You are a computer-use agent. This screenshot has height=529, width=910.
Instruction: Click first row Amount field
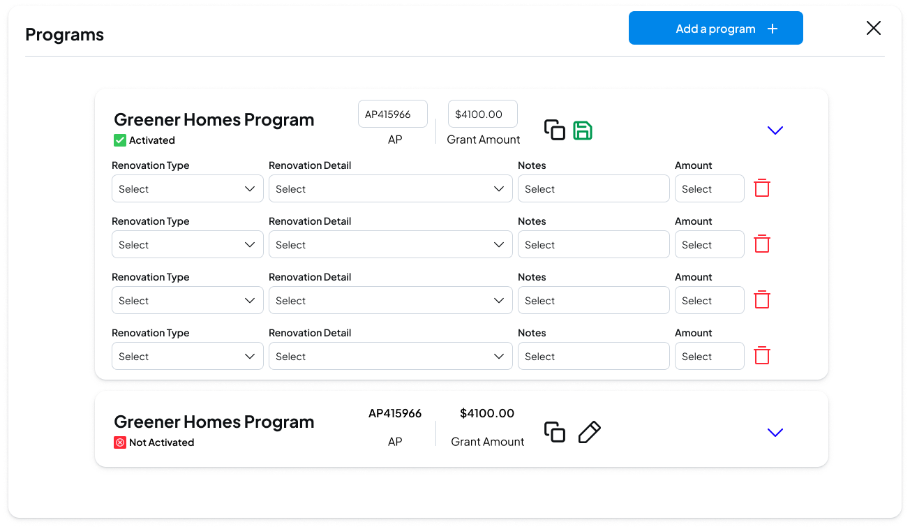tap(710, 188)
